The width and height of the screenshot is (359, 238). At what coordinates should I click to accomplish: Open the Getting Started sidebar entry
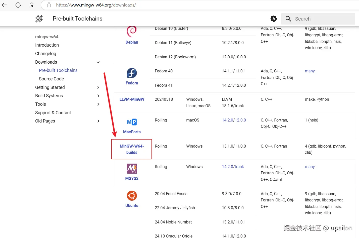pyautogui.click(x=50, y=87)
